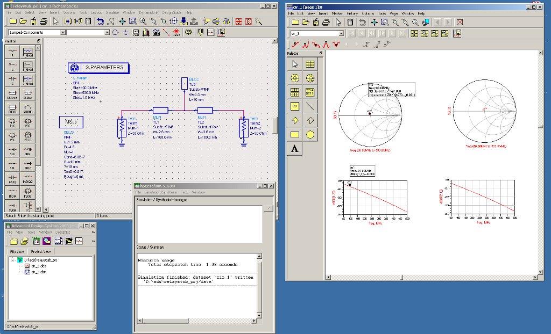Click the gray button right of messages pane
The image size is (551, 334).
click(269, 208)
